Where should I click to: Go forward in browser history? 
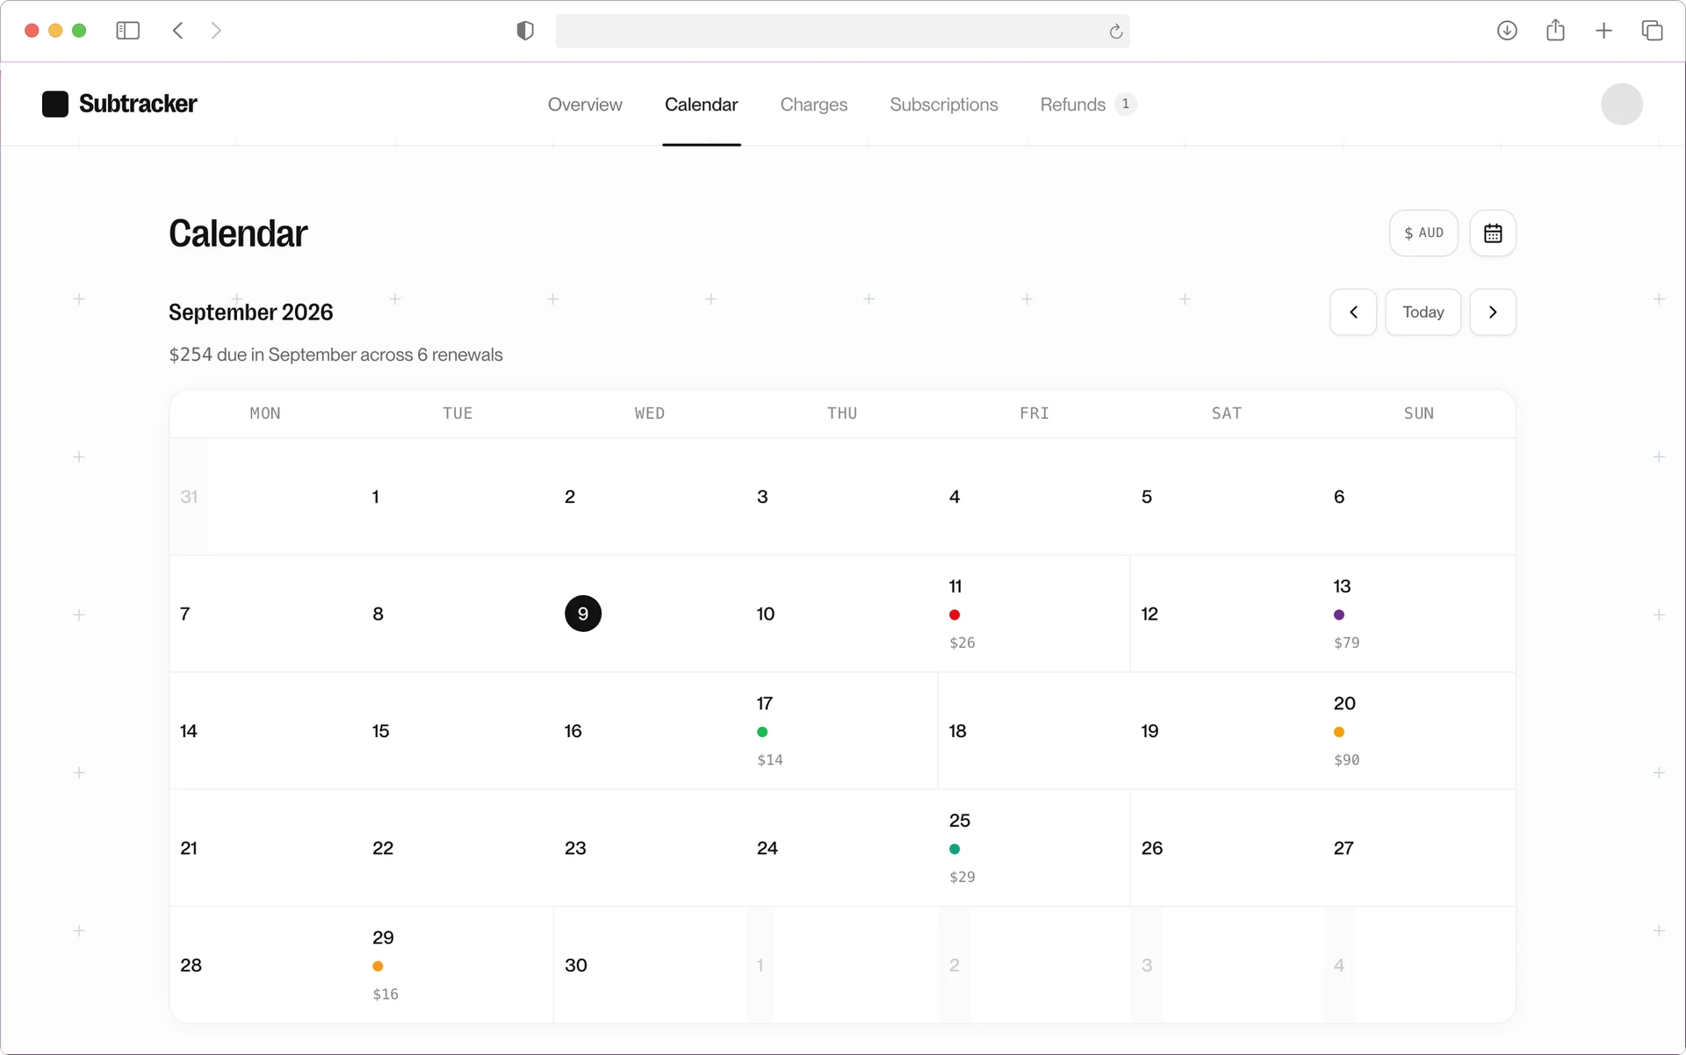tap(216, 31)
